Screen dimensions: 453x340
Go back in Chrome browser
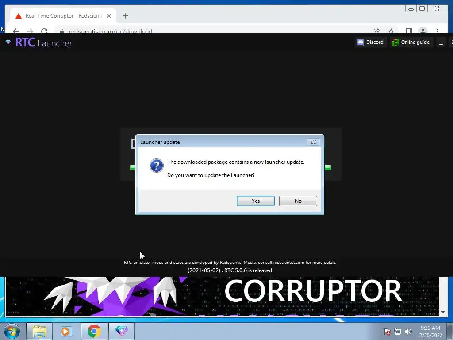(x=16, y=31)
